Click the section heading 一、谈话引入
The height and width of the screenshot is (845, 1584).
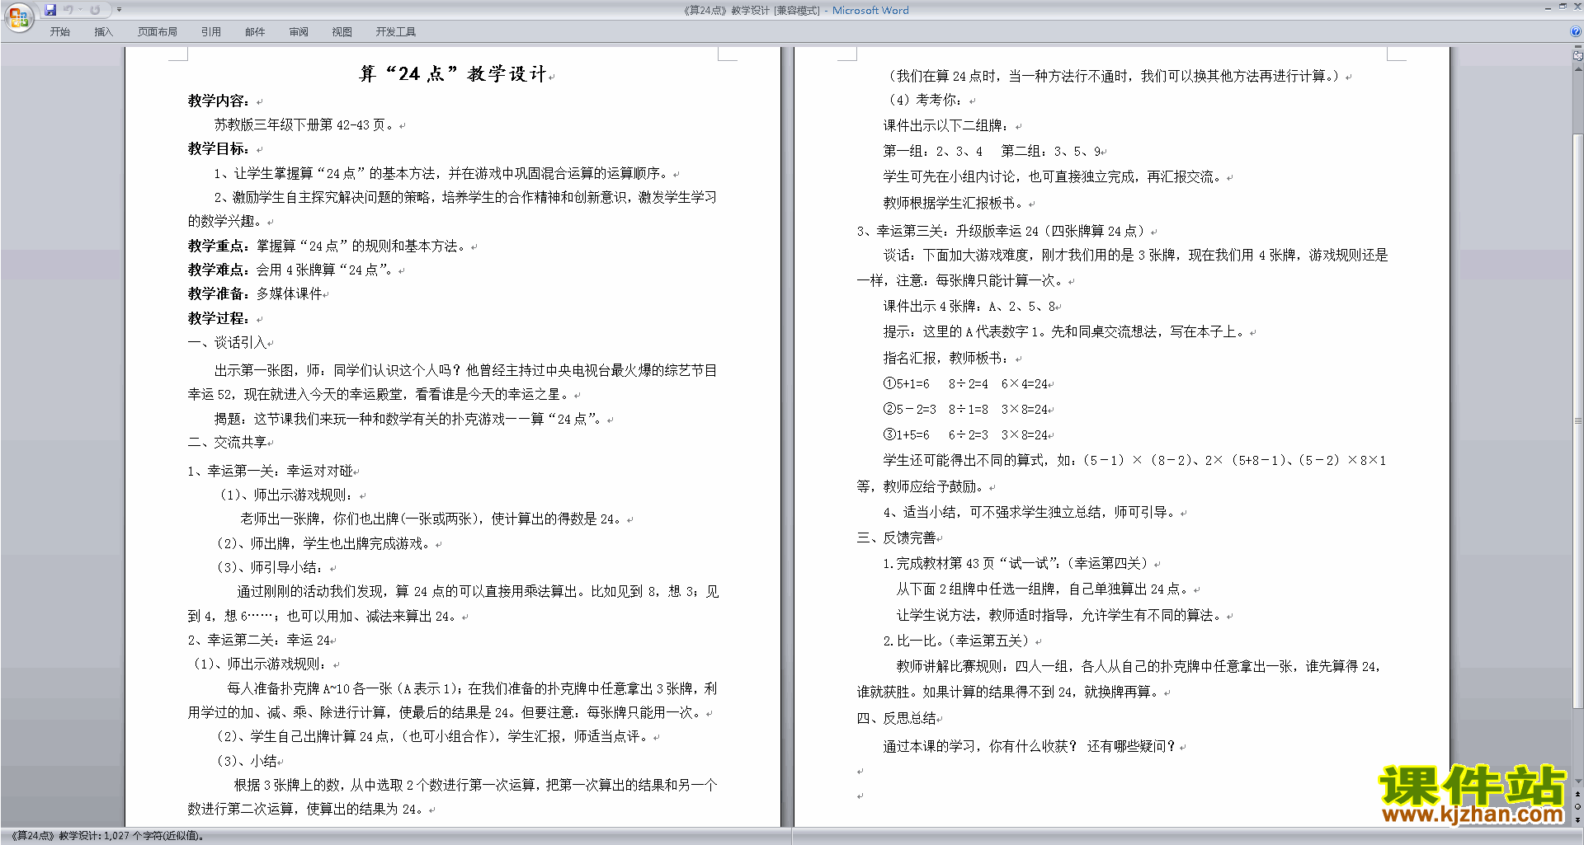(227, 342)
